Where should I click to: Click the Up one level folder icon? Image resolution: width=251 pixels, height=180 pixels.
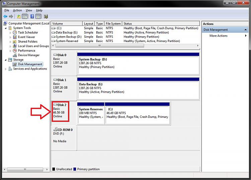click(19, 16)
